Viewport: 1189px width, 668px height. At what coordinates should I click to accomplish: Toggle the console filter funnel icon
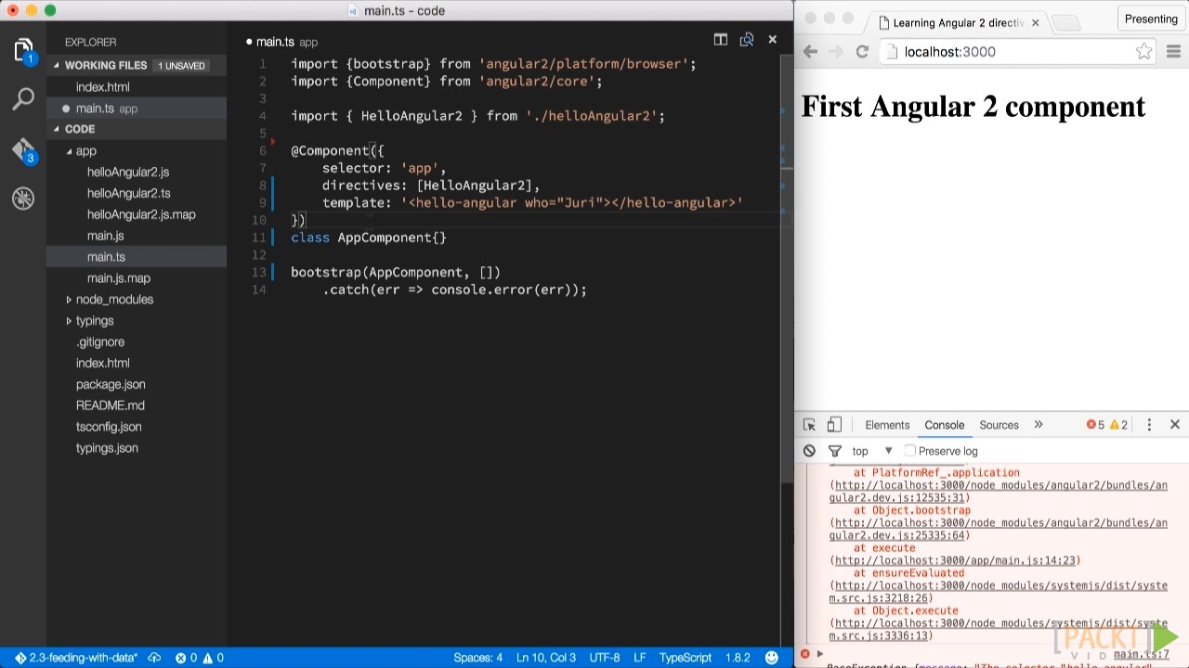pos(834,451)
